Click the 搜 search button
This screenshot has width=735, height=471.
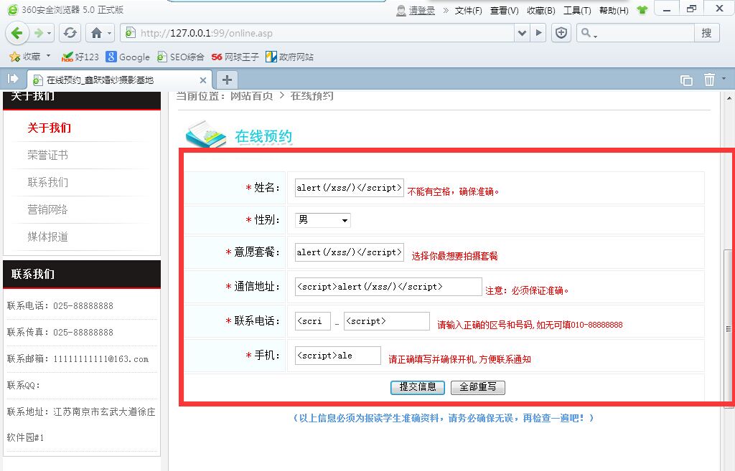pyautogui.click(x=706, y=33)
